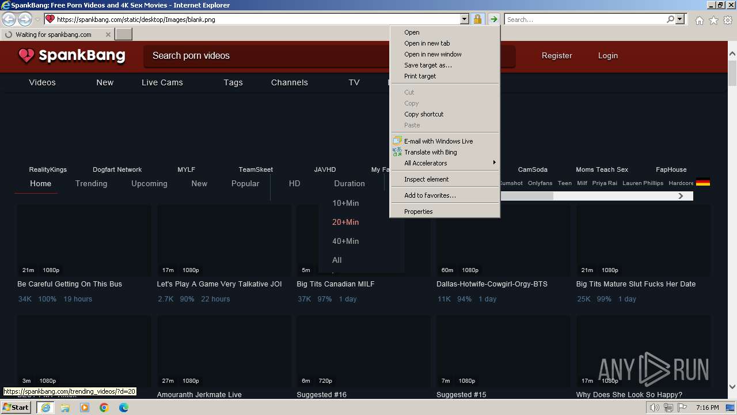The image size is (737, 415).
Task: Click the Action Center flag tray icon
Action: tap(682, 408)
